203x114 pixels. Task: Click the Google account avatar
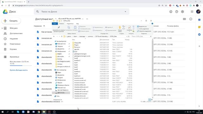click(x=198, y=12)
